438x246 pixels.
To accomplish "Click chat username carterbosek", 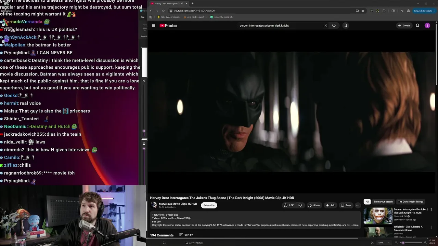I will click(x=17, y=60).
